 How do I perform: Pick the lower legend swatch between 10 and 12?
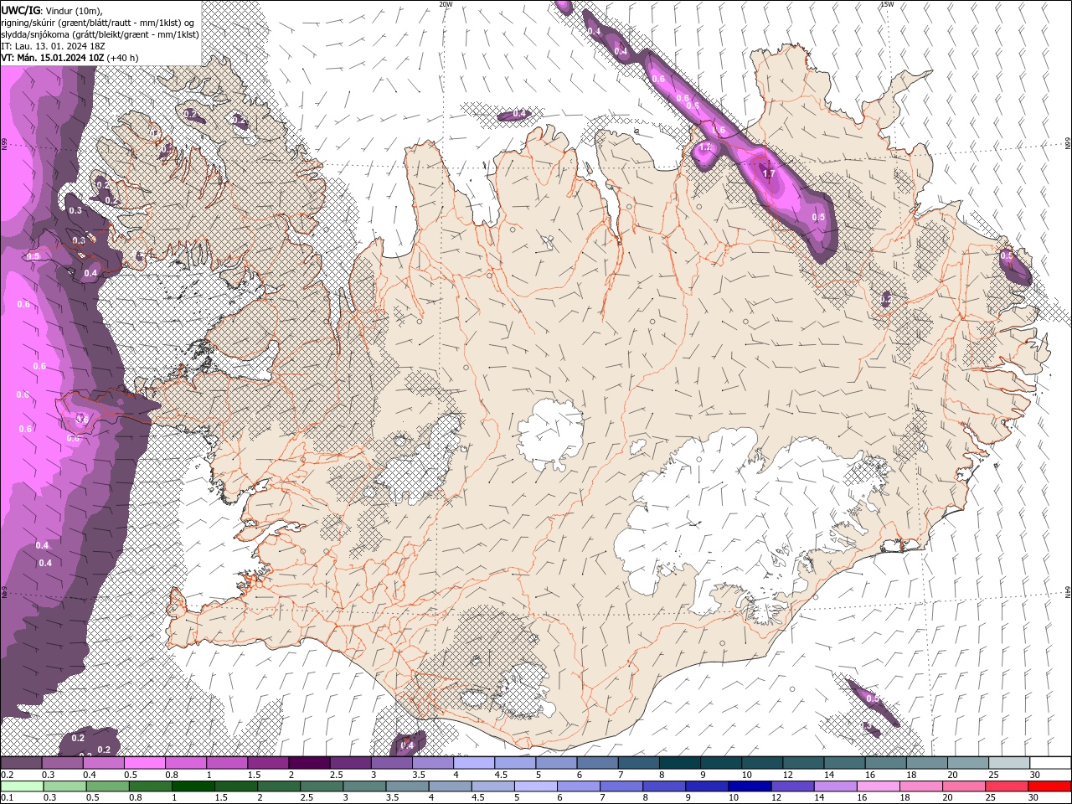coord(750,786)
